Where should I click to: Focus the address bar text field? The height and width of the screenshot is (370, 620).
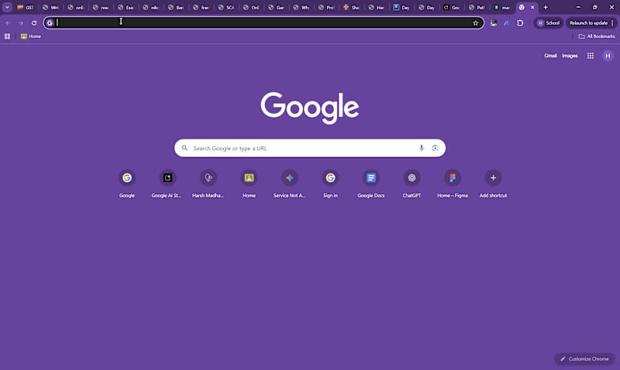pyautogui.click(x=263, y=23)
